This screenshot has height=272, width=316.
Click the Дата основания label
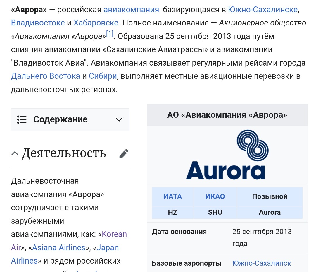tap(179, 231)
